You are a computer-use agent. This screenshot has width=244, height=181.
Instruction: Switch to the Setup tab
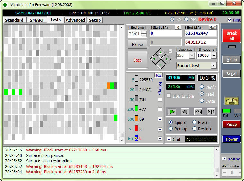(x=95, y=20)
